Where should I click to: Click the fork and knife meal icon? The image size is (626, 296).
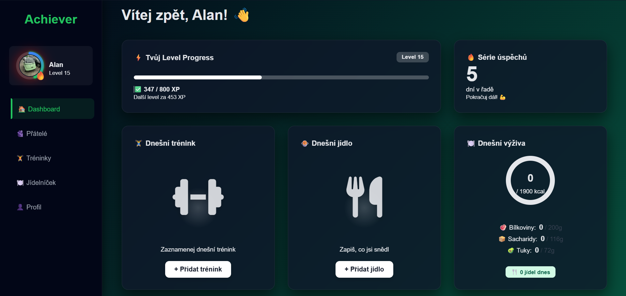click(364, 197)
